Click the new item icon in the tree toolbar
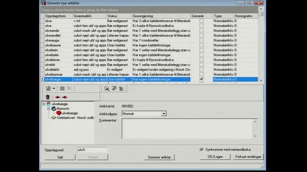The width and height of the screenshot is (307, 172). pos(48,88)
